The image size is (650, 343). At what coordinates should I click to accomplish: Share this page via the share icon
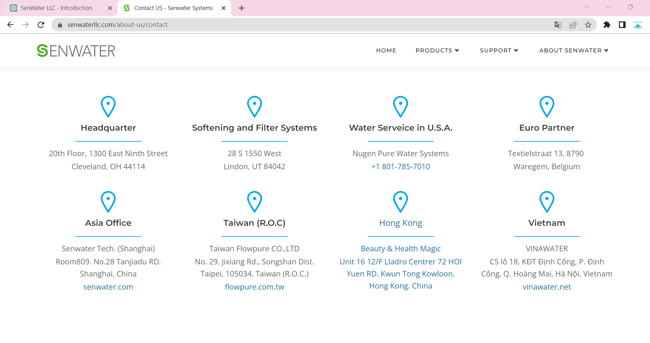click(x=573, y=25)
